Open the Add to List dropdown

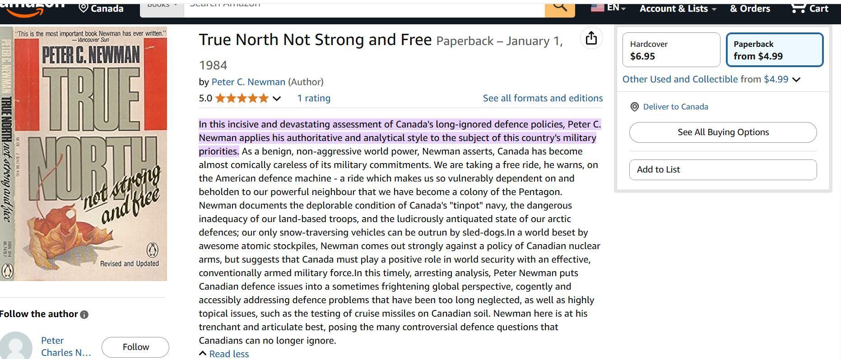(x=722, y=170)
